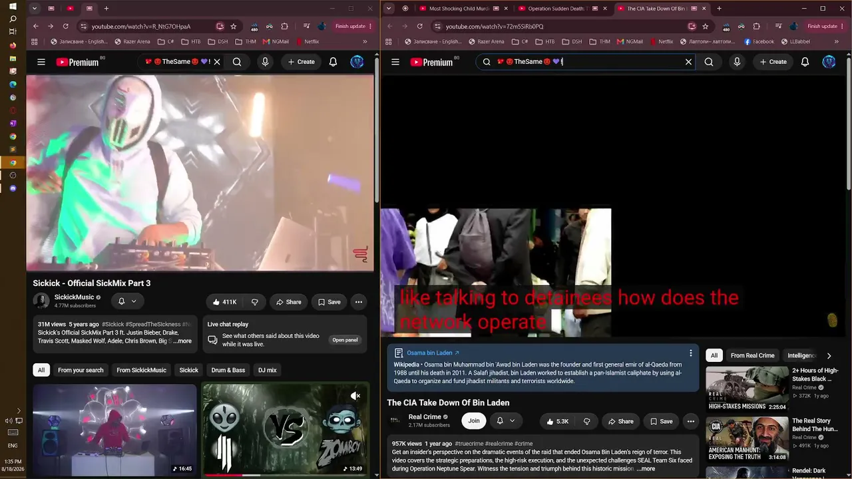
Task: Focus the search field in right YouTube window
Action: click(x=586, y=62)
